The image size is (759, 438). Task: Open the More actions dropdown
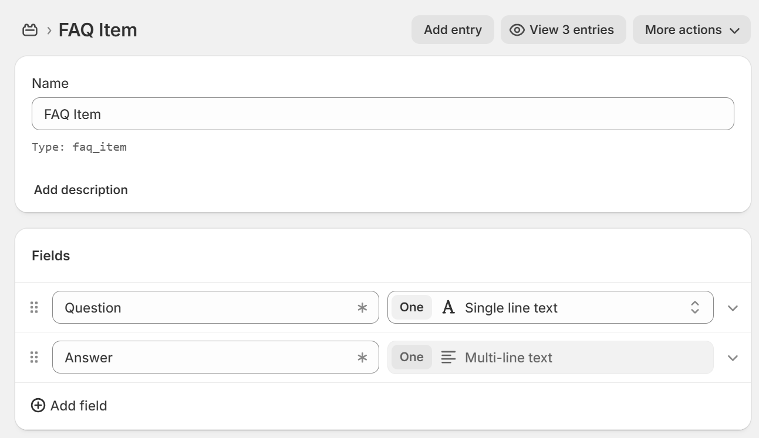click(691, 30)
